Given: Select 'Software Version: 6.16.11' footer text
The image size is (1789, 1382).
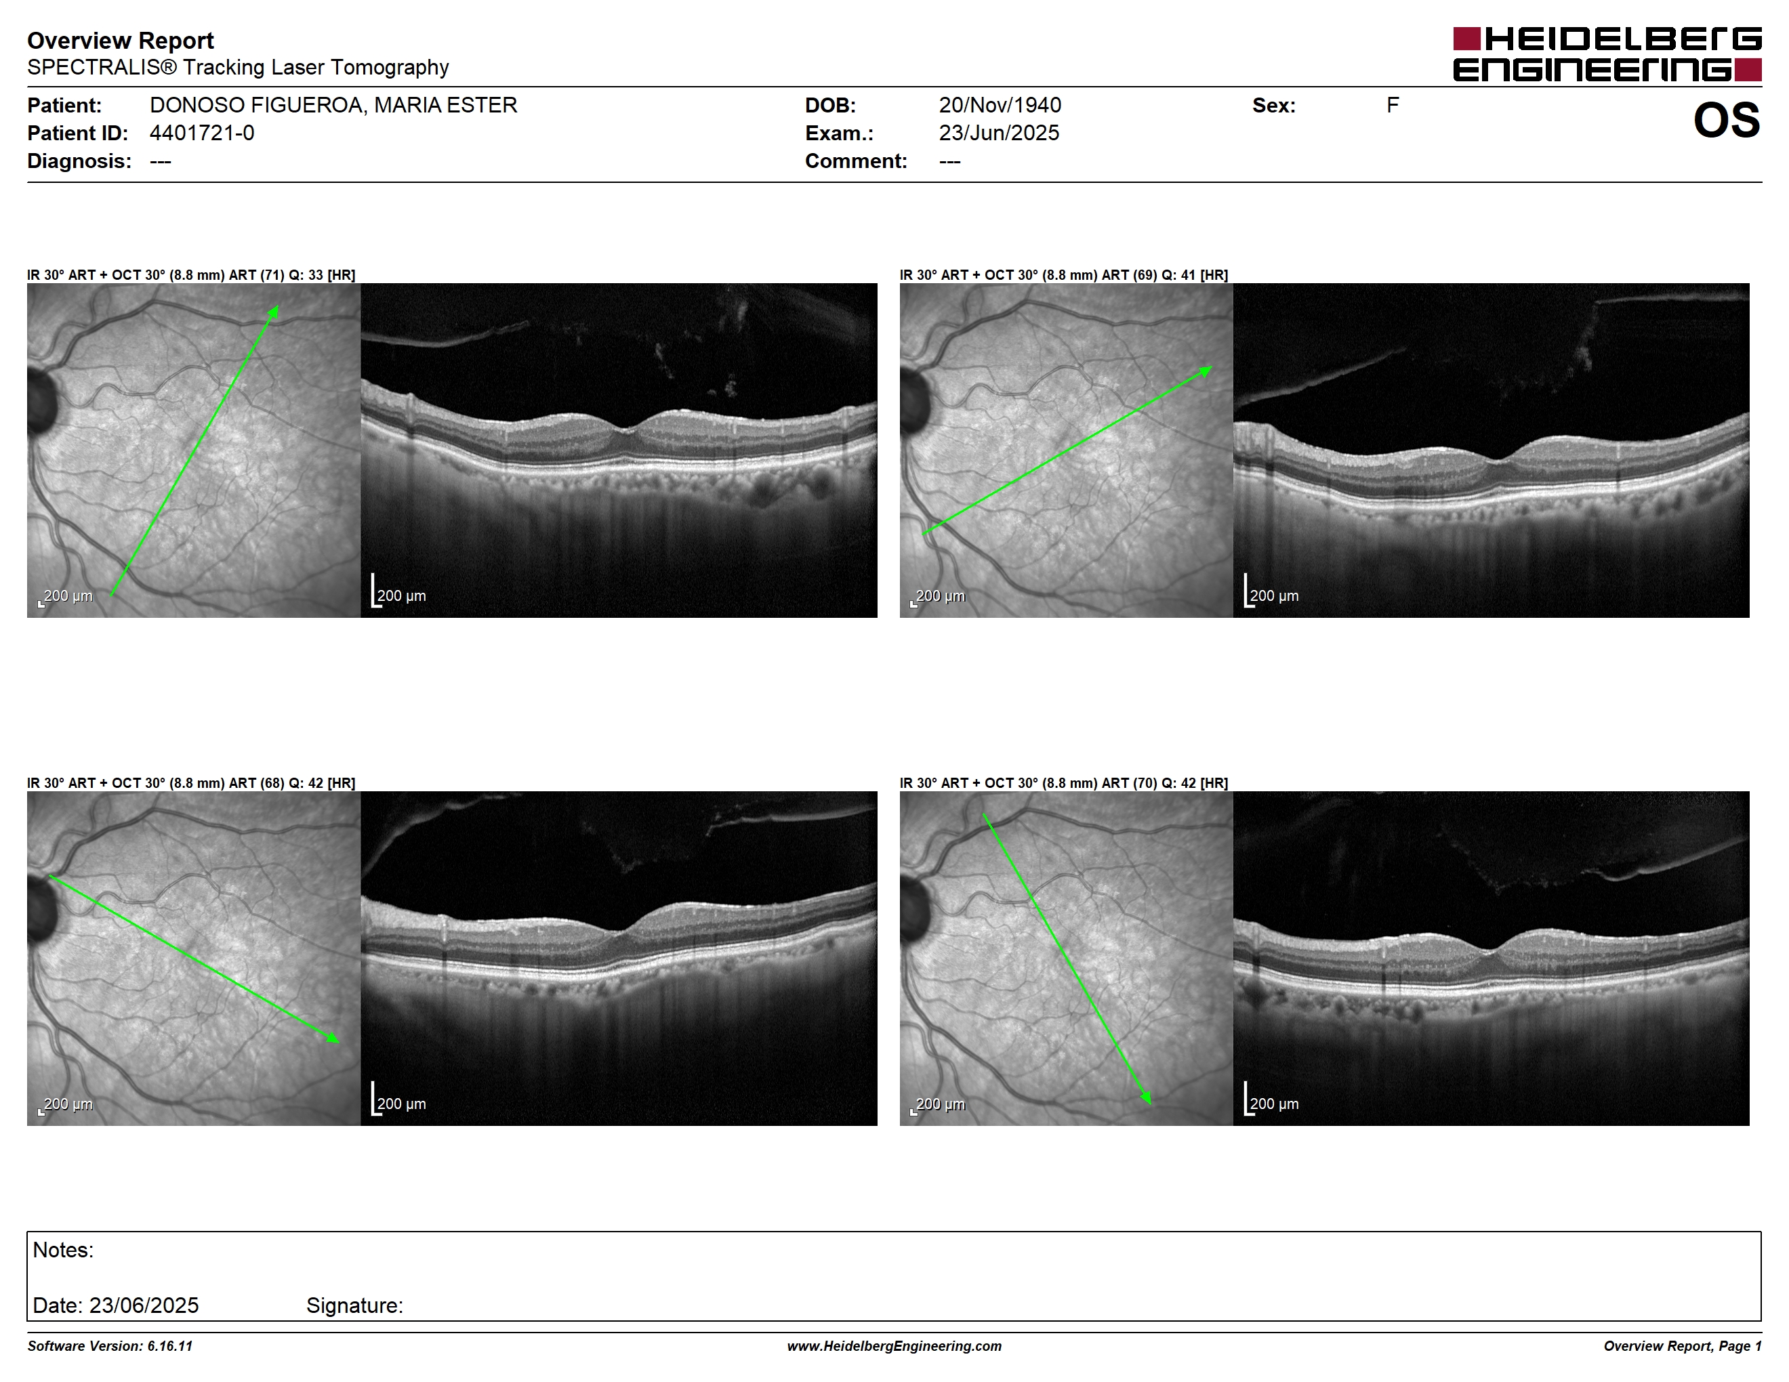Looking at the screenshot, I should [x=110, y=1346].
